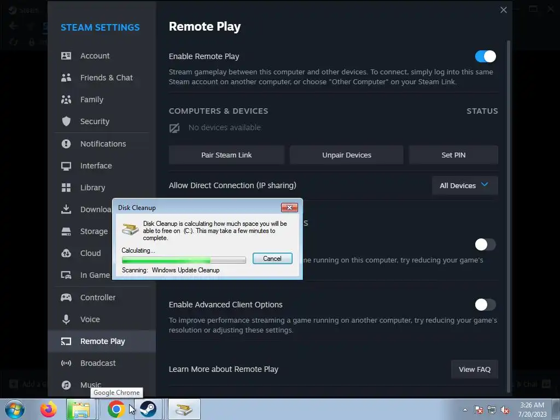Click the Pair Steam Link button

226,155
